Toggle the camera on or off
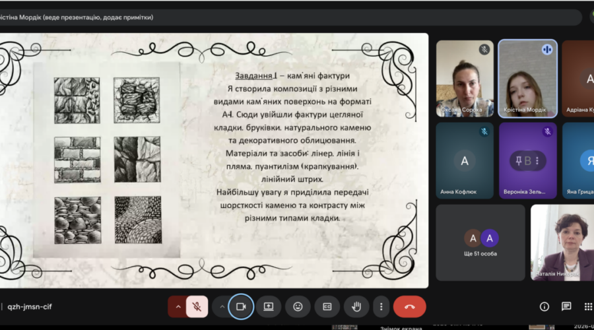This screenshot has width=594, height=330. (x=241, y=306)
